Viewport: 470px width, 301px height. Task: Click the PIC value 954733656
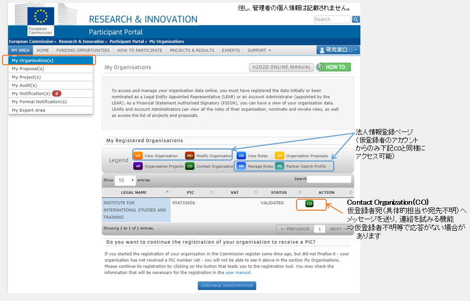click(x=183, y=203)
